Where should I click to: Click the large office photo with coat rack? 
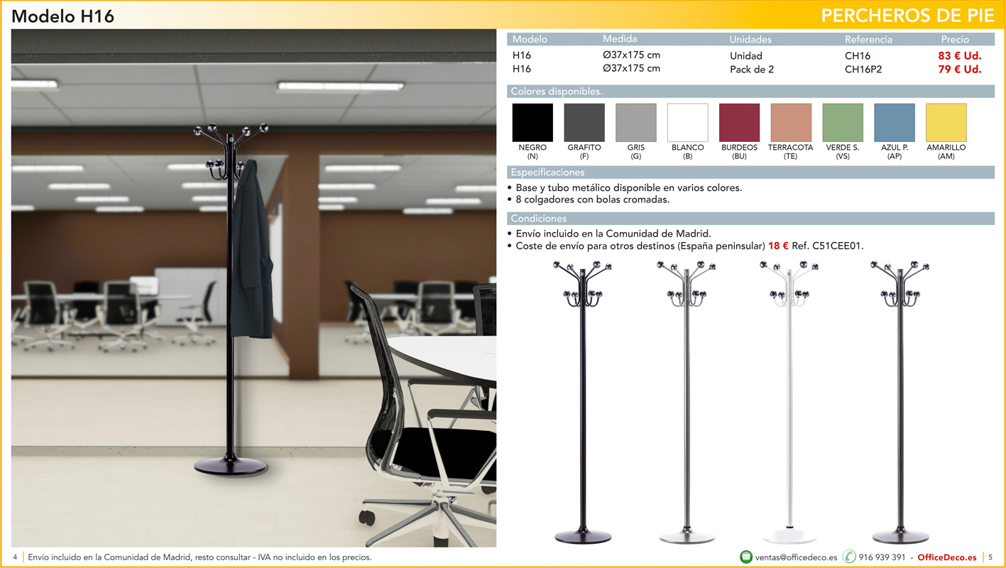point(253,288)
